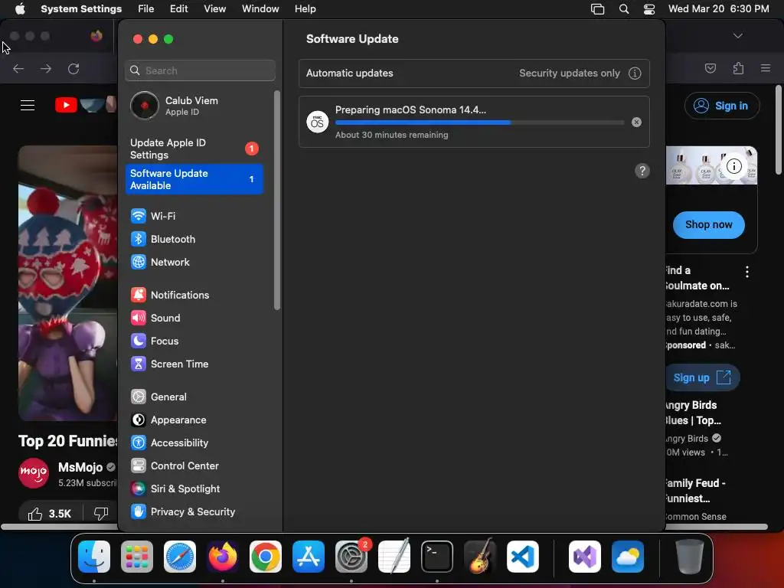The width and height of the screenshot is (784, 588).
Task: Open Spotlight search in menu bar
Action: 623,9
